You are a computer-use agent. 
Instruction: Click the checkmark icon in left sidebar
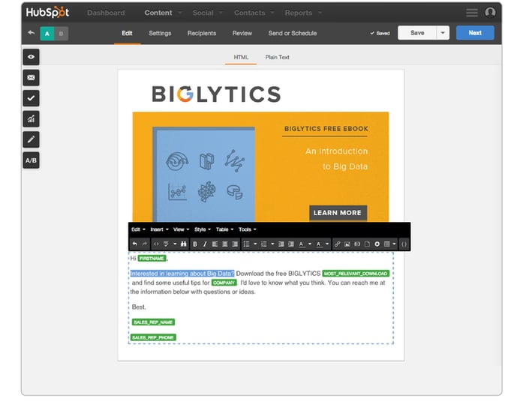tap(31, 98)
